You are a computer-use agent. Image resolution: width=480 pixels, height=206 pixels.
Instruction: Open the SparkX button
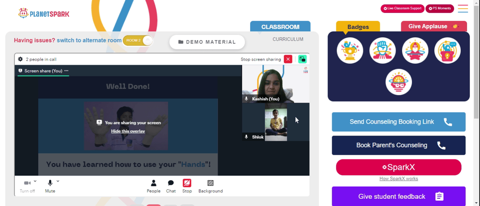point(398,167)
